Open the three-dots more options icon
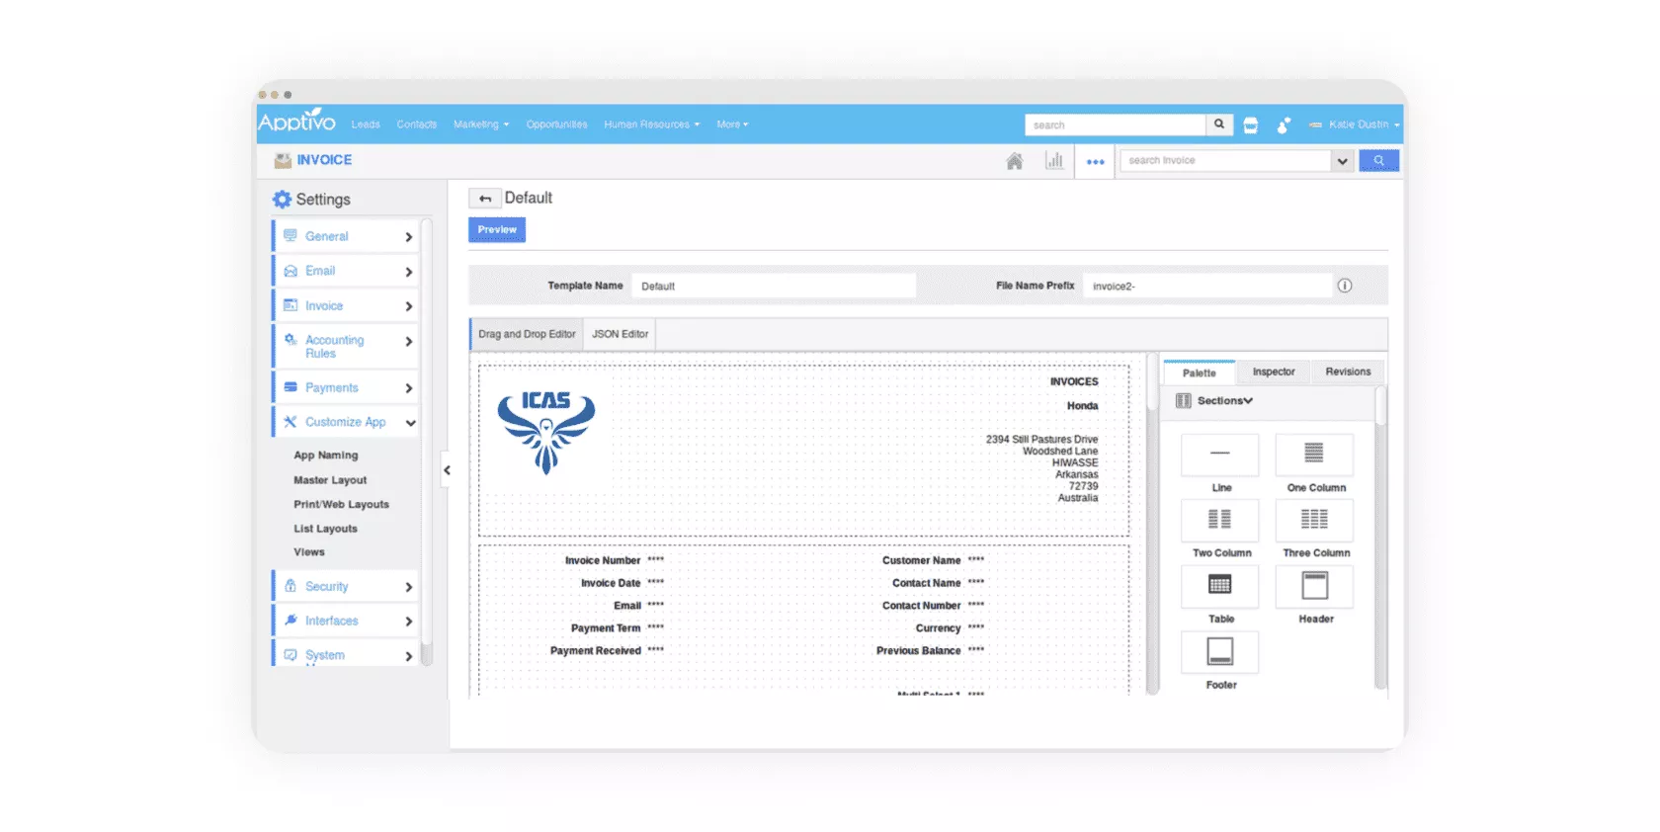The height and width of the screenshot is (832, 1660). tap(1096, 161)
